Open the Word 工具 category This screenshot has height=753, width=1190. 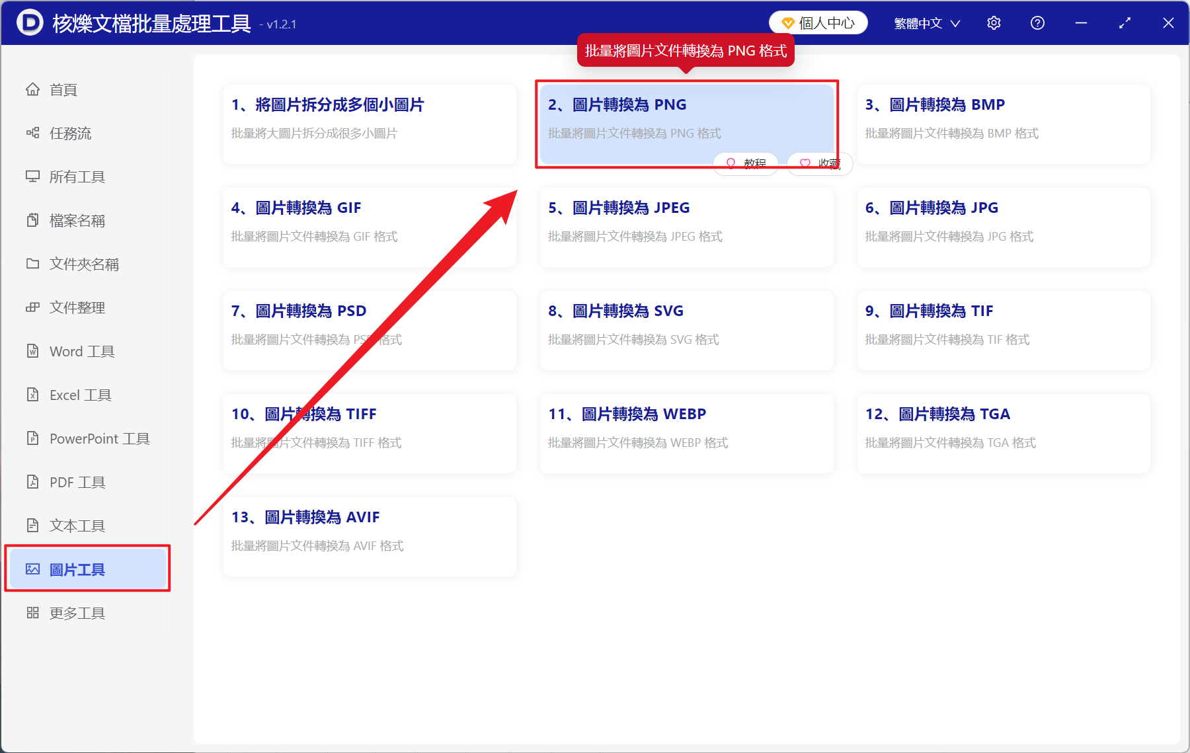tap(81, 351)
